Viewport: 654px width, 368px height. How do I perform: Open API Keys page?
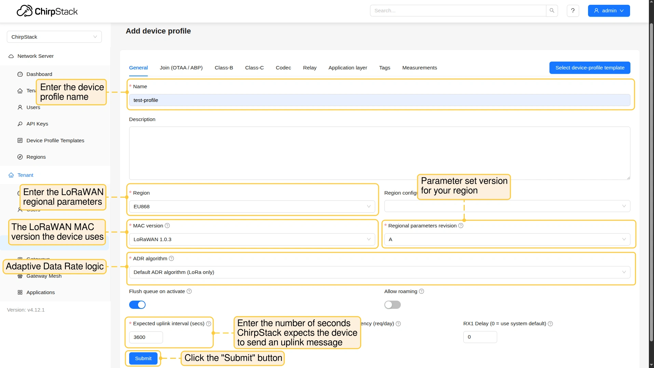point(37,124)
